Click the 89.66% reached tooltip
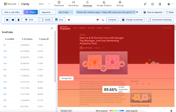The image size is (176, 112). (116, 89)
